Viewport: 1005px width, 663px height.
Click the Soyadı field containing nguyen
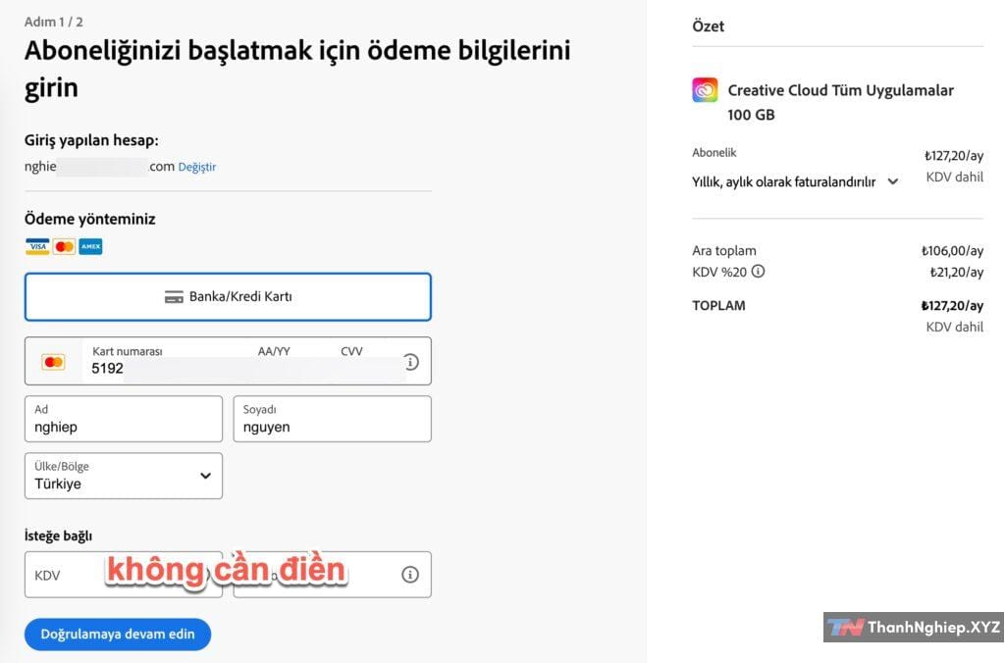(332, 419)
